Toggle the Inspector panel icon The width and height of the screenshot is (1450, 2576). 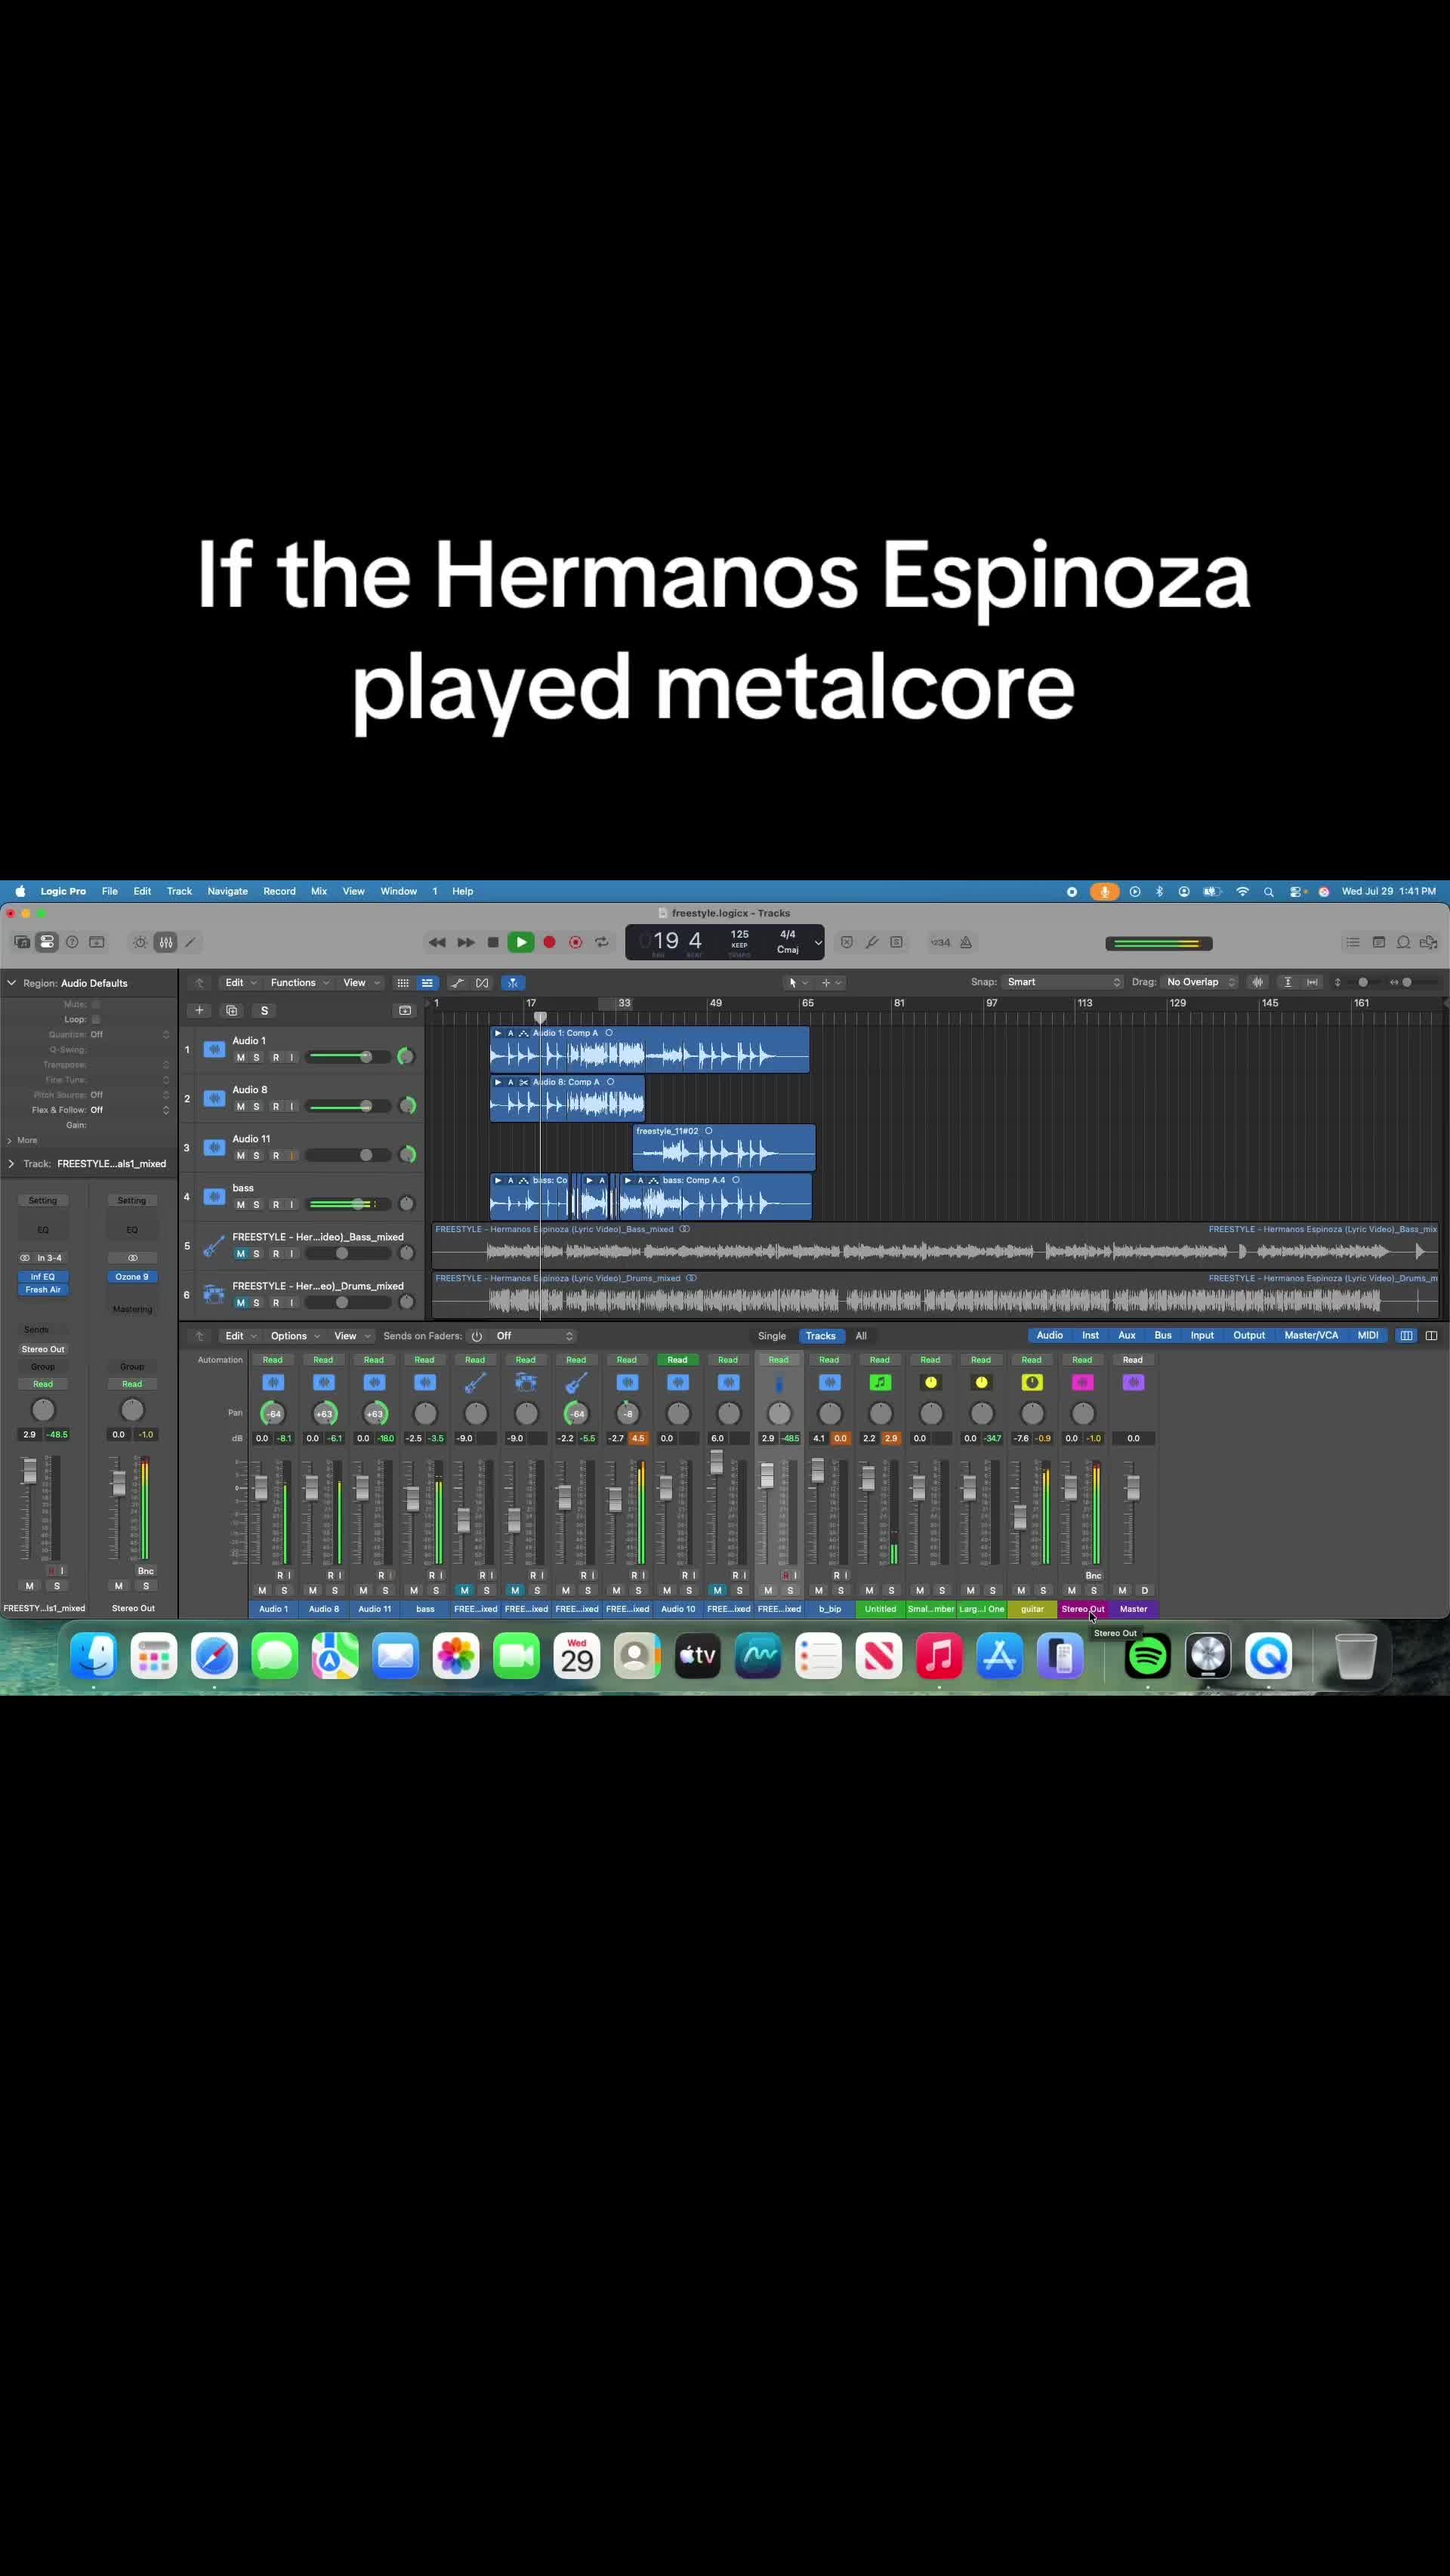click(x=47, y=942)
